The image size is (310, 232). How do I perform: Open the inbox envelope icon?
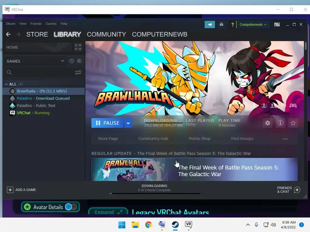[221, 24]
